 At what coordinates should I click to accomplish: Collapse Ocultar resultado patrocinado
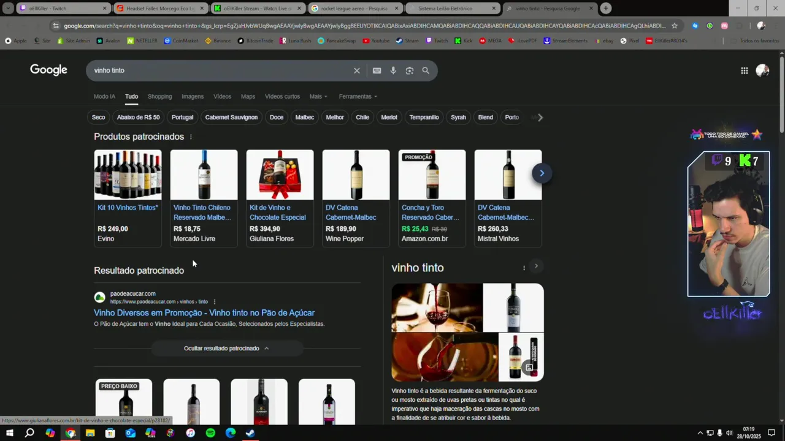point(227,349)
